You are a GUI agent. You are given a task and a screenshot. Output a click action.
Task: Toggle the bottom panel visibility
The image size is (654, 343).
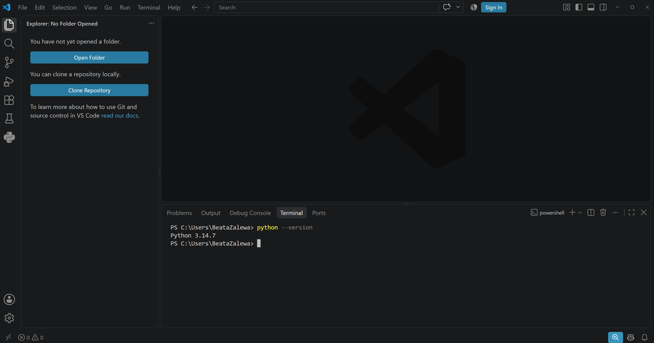pos(591,7)
